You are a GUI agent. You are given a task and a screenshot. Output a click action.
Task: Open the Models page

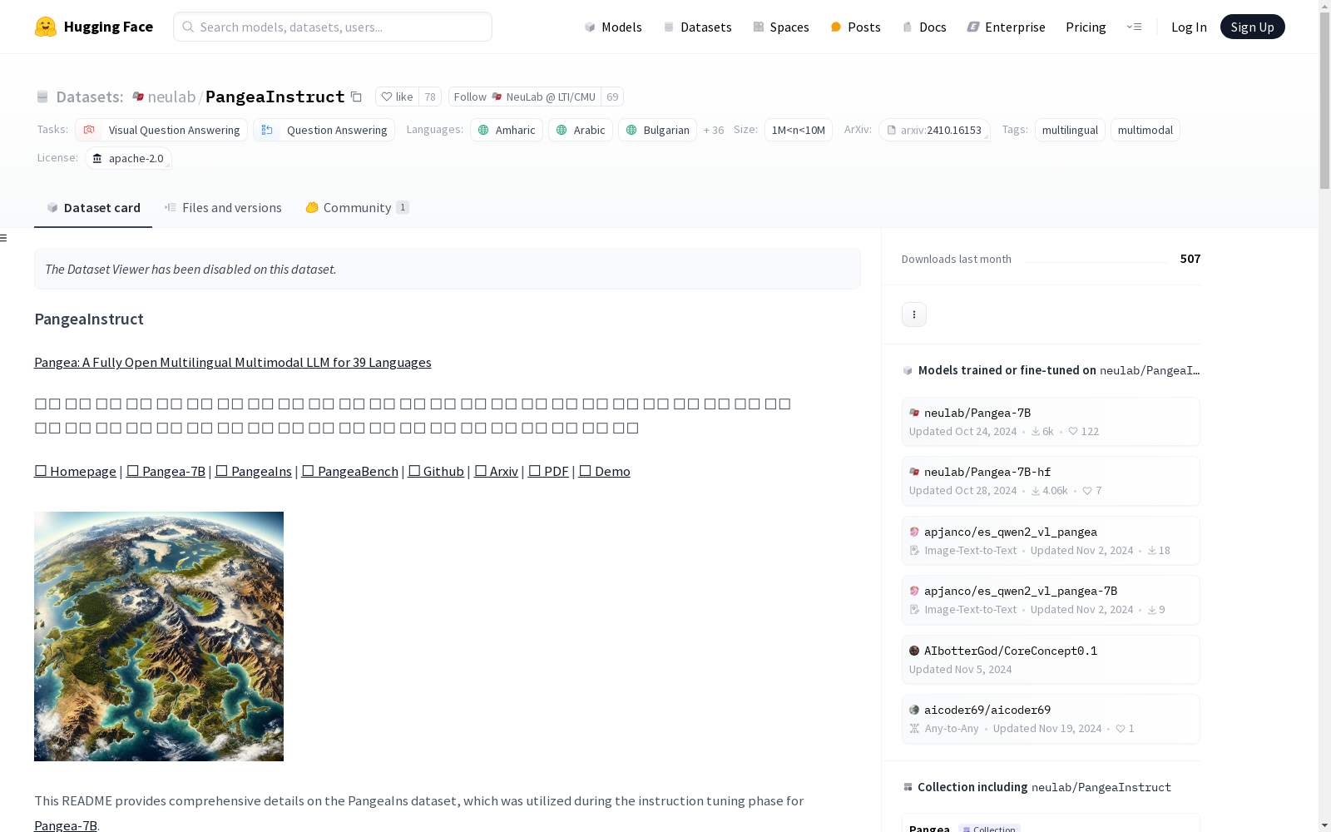[x=613, y=27]
